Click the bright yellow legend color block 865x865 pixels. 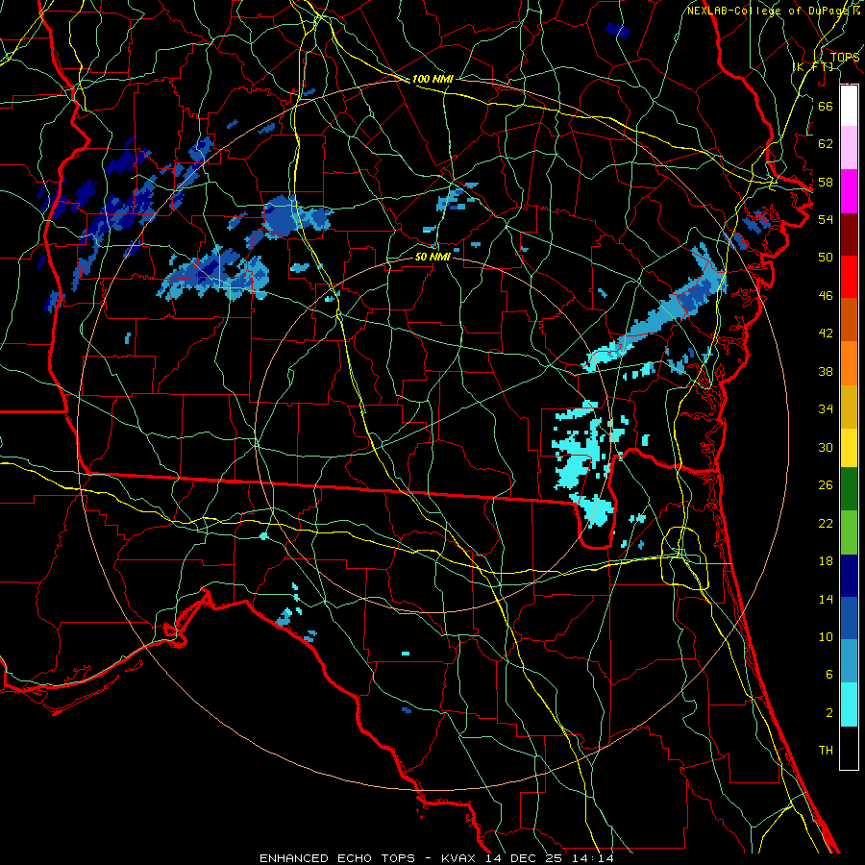point(849,448)
